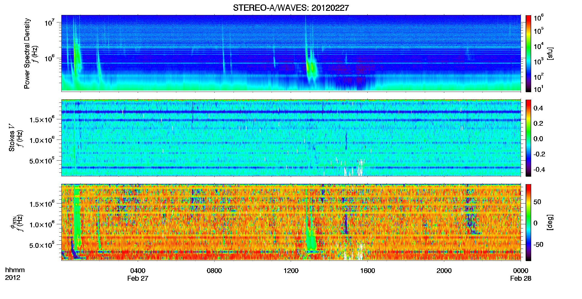The height and width of the screenshot is (299, 582).
Task: Click the hhmm axis caption
Action: coord(15,270)
